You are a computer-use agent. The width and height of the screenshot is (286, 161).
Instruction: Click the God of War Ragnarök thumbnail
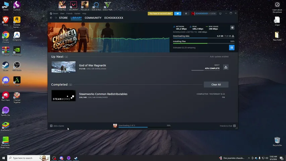(63, 67)
